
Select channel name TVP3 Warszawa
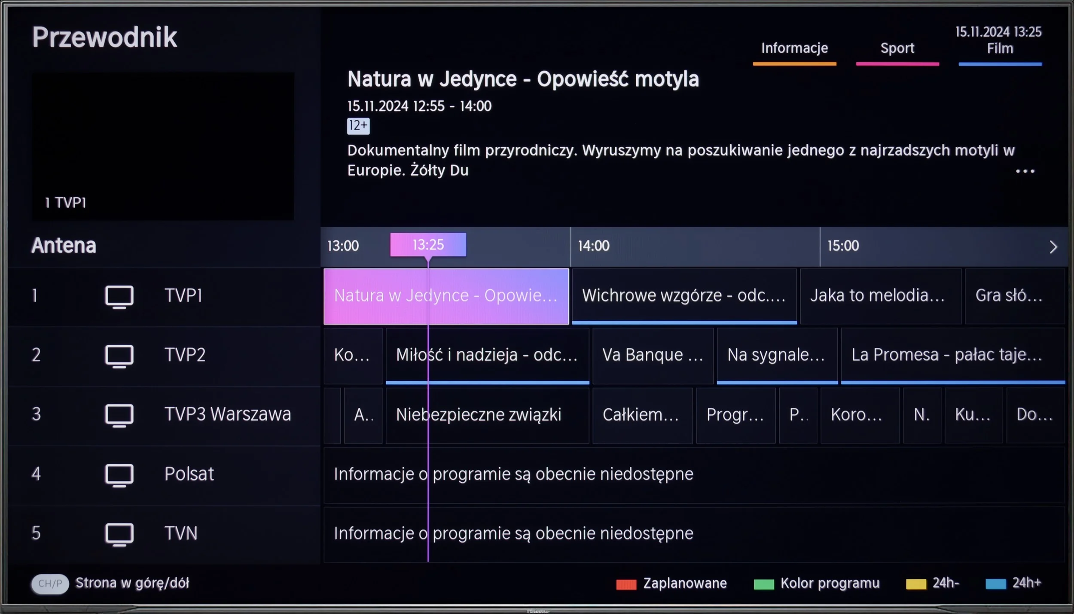click(228, 414)
